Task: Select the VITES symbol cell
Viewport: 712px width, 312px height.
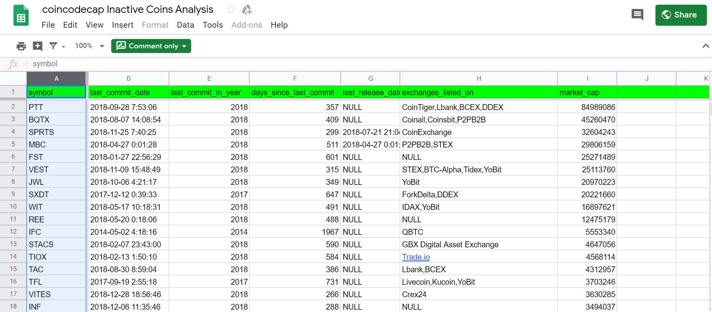Action: [x=56, y=294]
